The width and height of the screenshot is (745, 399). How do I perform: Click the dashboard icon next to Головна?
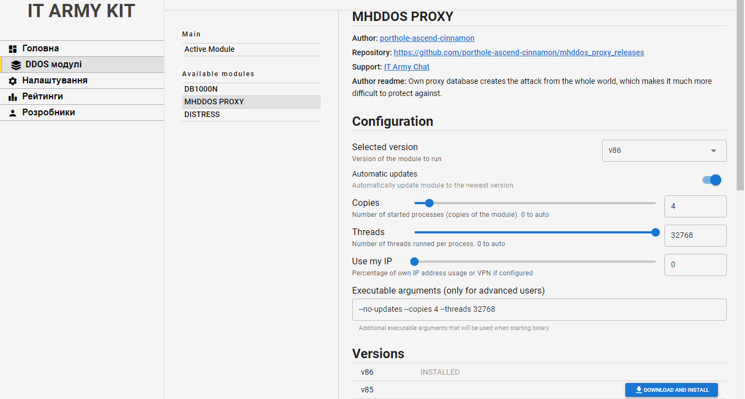click(13, 49)
